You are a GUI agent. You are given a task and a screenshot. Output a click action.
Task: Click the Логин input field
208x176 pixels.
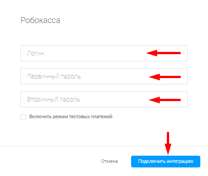tap(104, 53)
